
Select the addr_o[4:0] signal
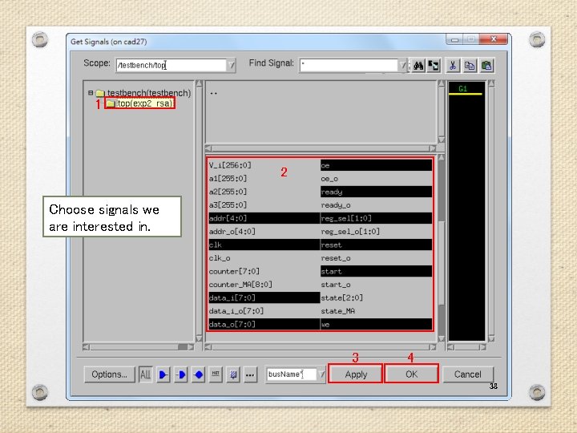264,232
